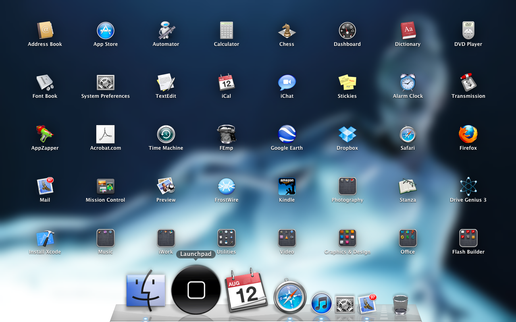The width and height of the screenshot is (516, 322).
Task: Expand the Music folder
Action: click(106, 238)
